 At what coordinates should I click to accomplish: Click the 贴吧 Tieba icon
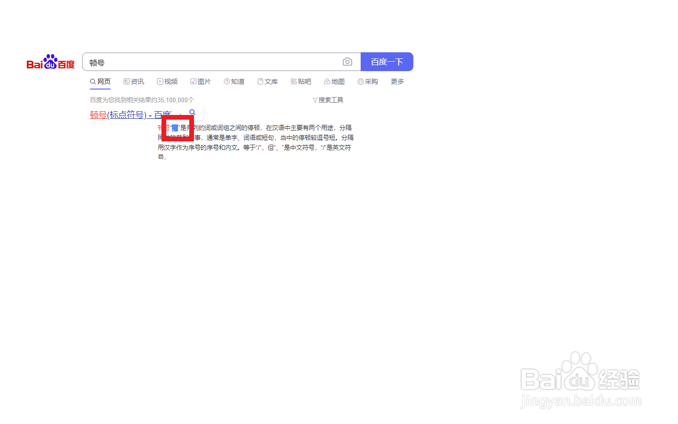tap(294, 81)
